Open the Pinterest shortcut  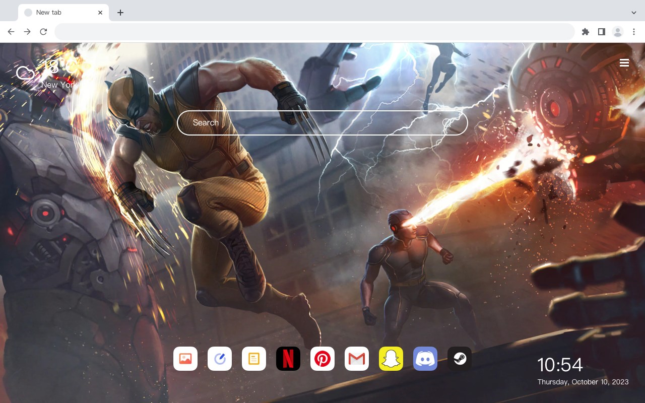pos(322,359)
